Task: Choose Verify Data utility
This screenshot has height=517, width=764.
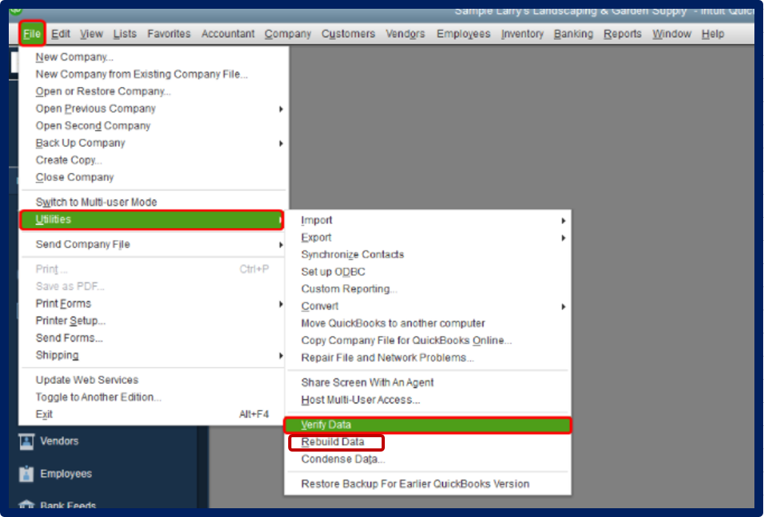Action: 428,425
